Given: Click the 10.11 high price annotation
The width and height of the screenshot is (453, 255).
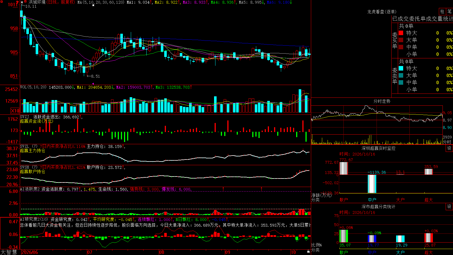Looking at the screenshot, I should click(x=31, y=6).
